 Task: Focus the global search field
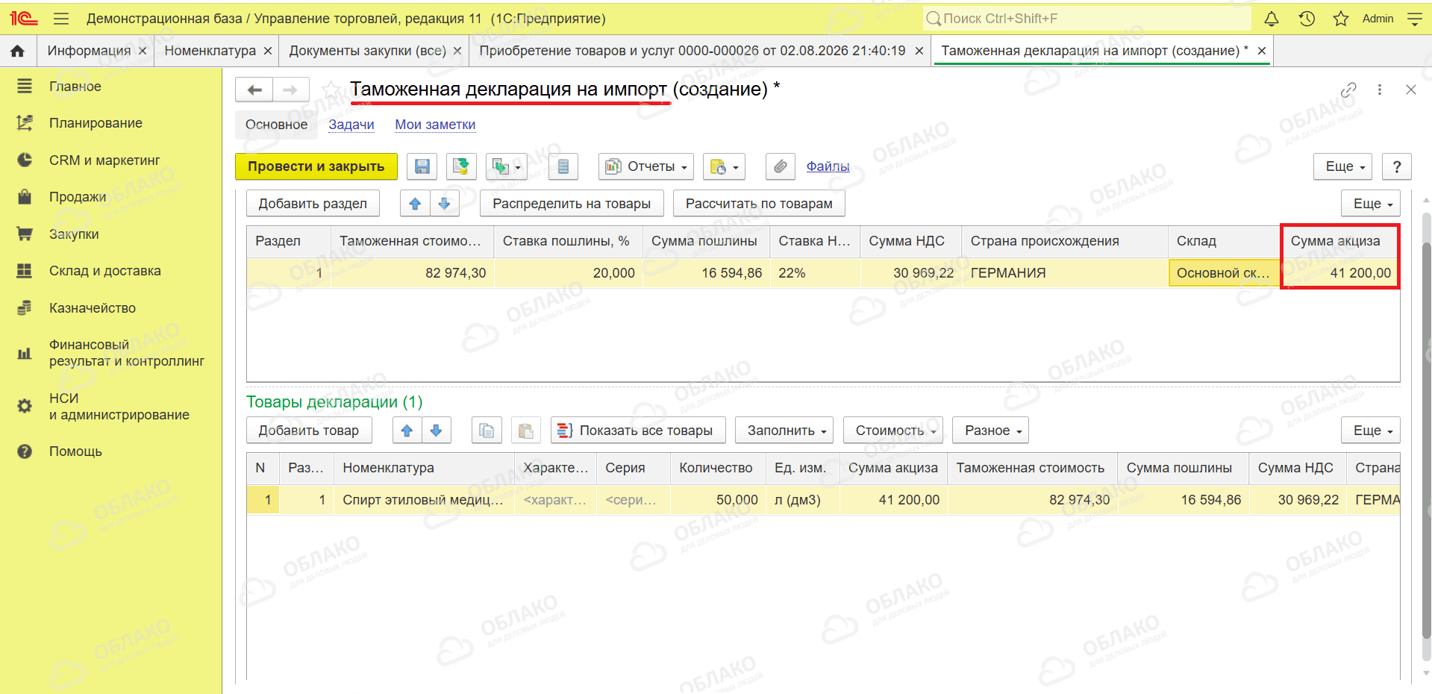click(1087, 19)
